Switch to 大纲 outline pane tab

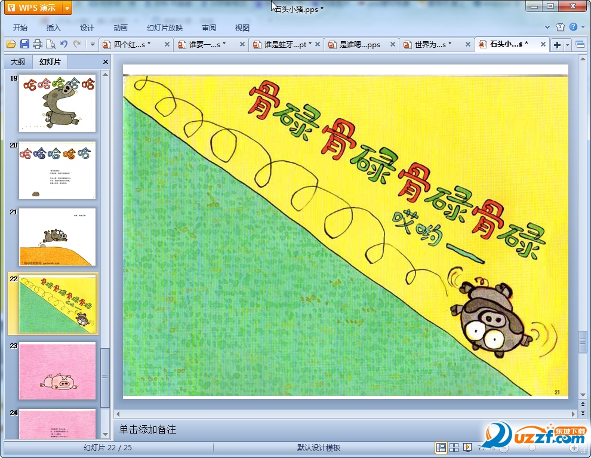point(18,62)
